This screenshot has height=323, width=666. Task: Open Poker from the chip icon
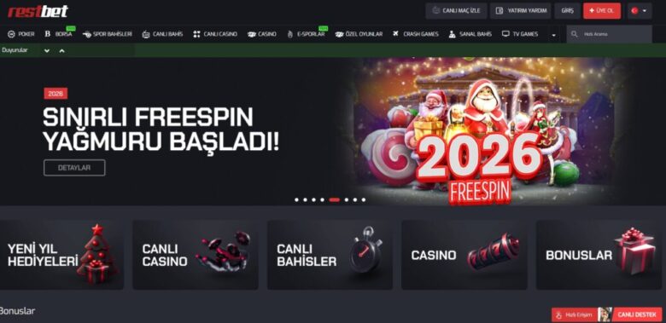(11, 34)
